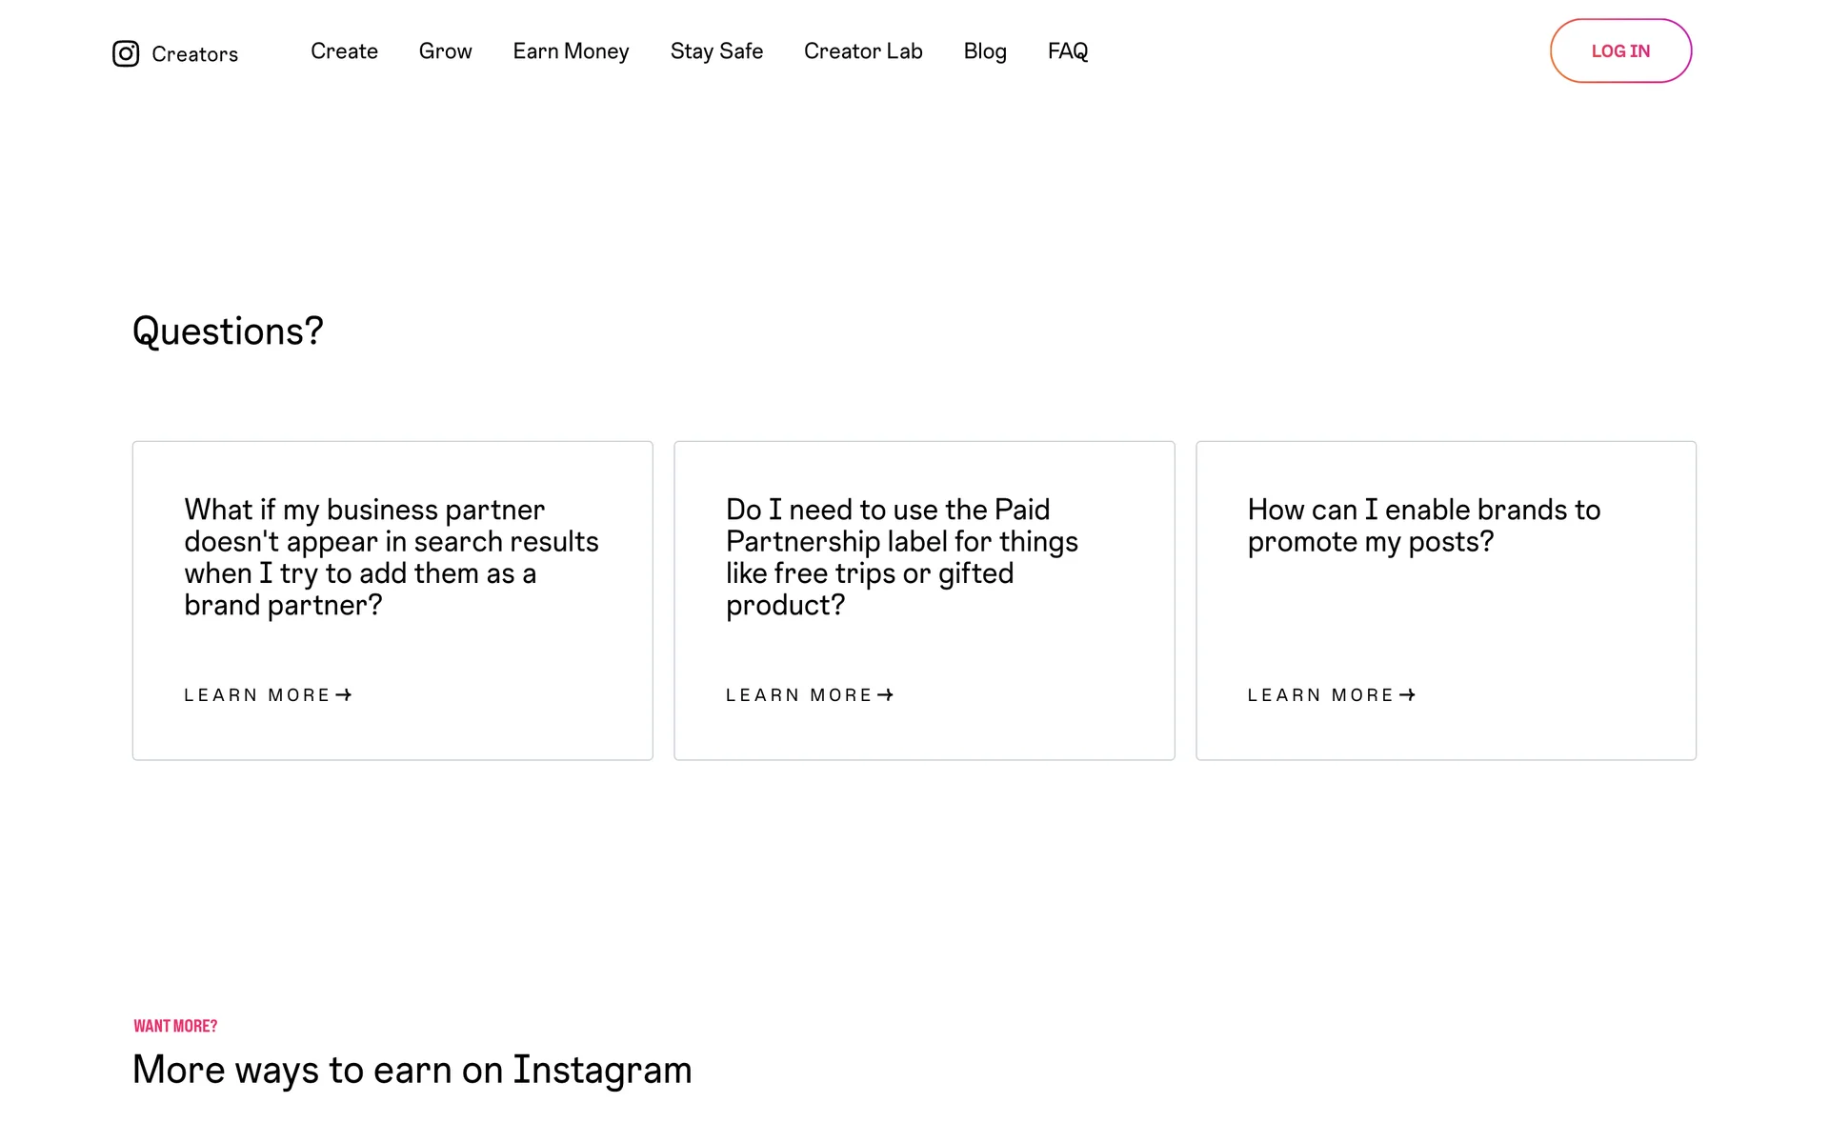Navigate to Creator Lab

[x=863, y=51]
